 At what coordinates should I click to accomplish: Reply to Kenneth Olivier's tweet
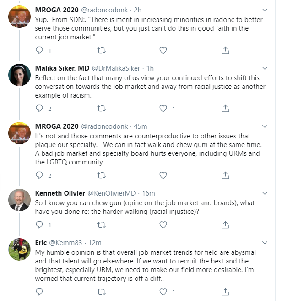39,224
